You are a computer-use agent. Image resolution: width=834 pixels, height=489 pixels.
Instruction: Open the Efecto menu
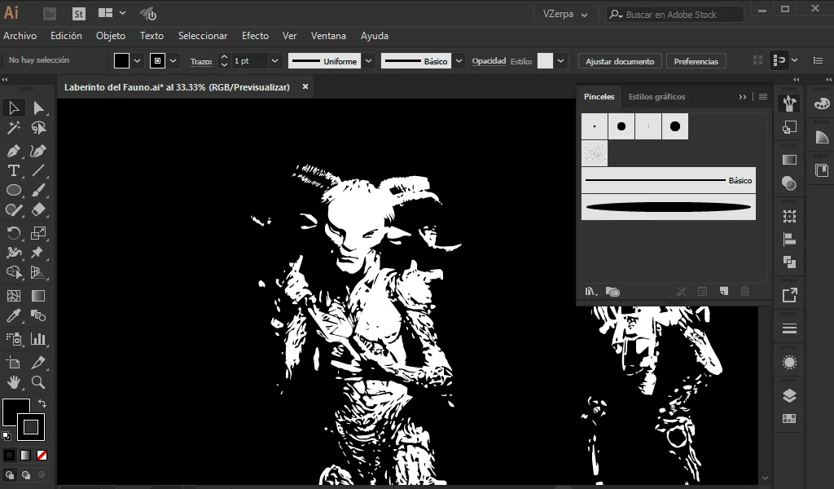tap(255, 36)
